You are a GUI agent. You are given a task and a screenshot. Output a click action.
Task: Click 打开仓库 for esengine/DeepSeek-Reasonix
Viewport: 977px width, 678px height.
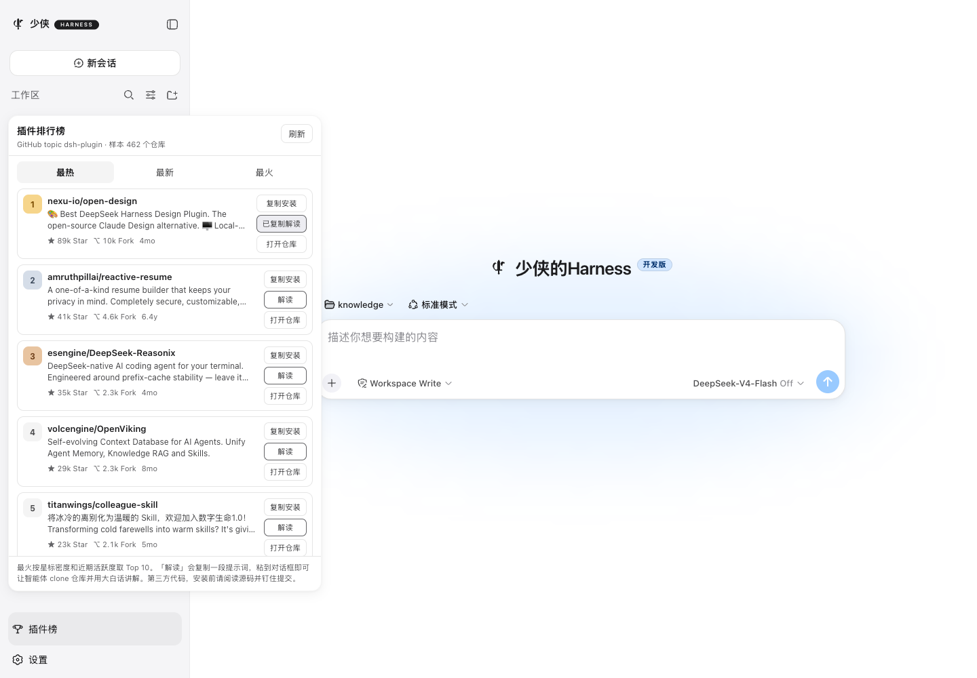[x=285, y=396]
